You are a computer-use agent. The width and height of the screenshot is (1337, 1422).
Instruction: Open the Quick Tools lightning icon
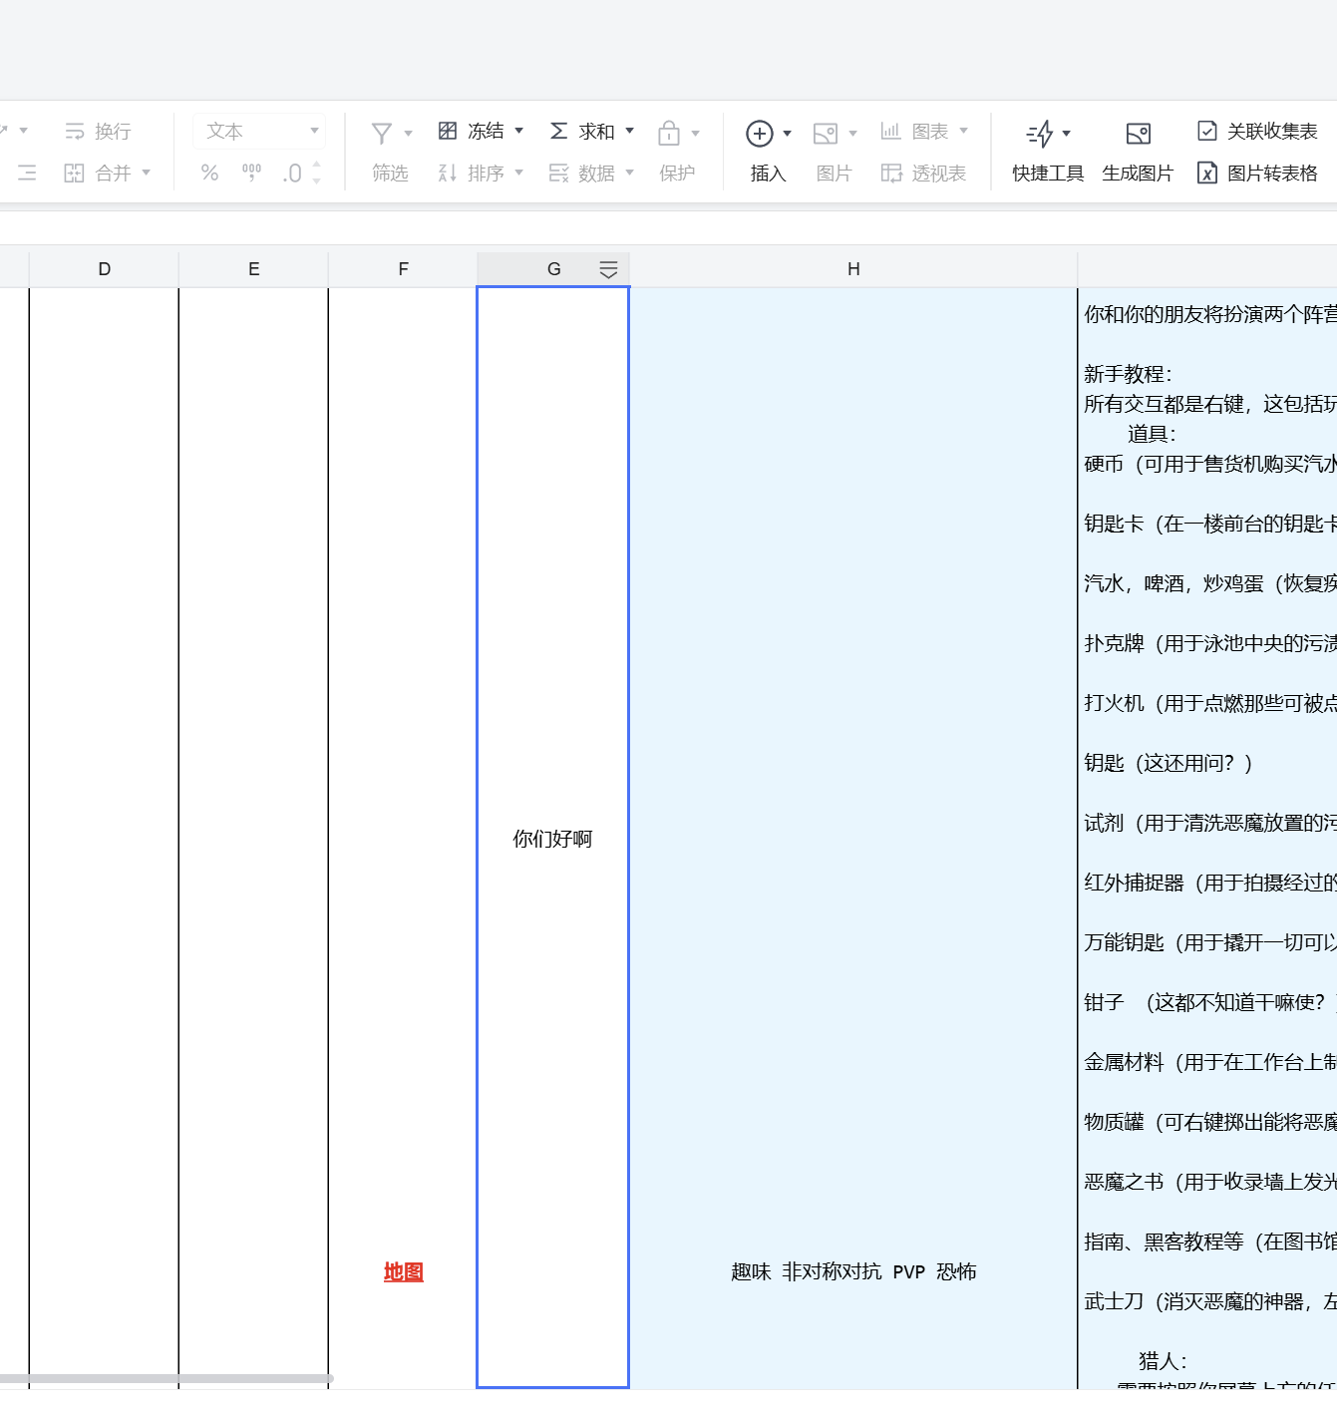[1039, 134]
